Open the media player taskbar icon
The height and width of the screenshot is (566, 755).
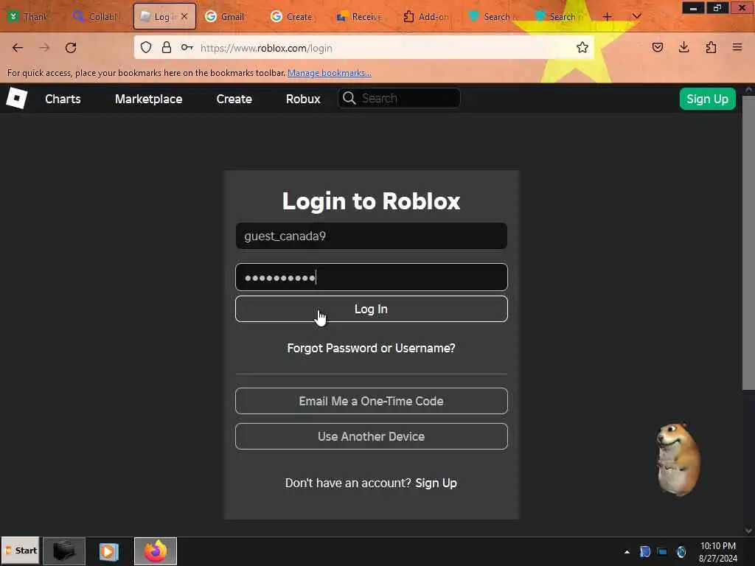pos(109,551)
